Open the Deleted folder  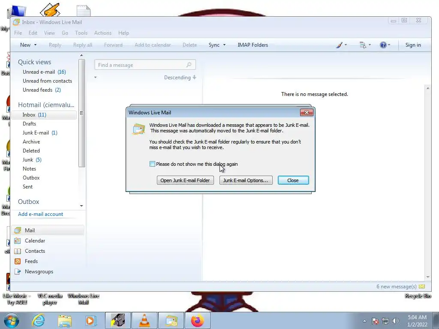point(31,150)
